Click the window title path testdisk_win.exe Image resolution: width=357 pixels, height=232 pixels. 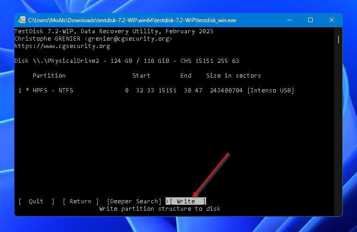tap(132, 20)
